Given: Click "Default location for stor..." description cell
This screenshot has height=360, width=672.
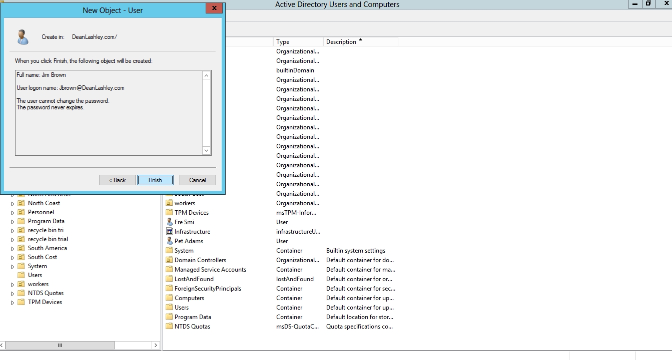Looking at the screenshot, I should [x=360, y=317].
